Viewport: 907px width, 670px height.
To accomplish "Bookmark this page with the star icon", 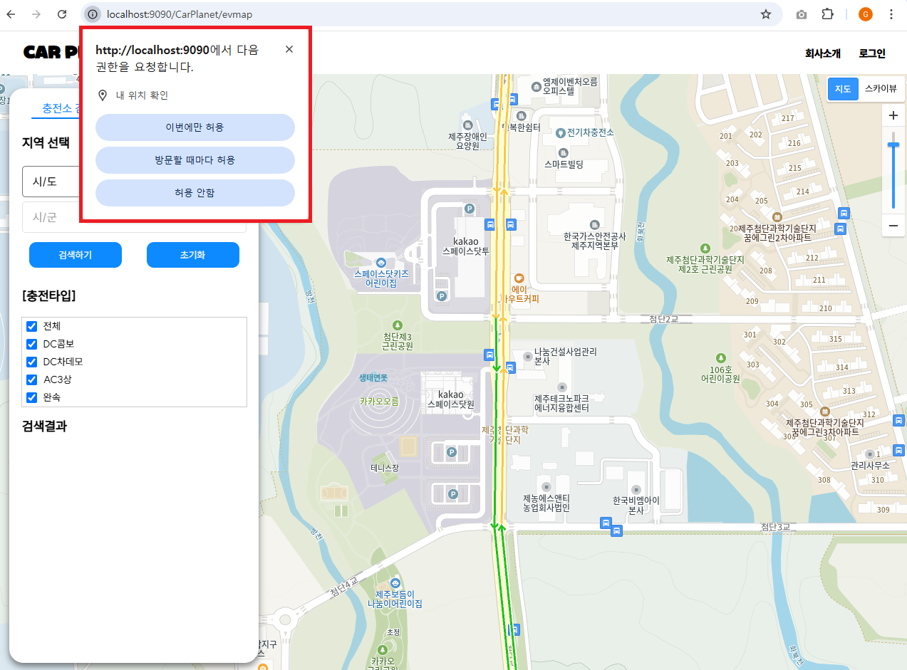I will pos(766,14).
